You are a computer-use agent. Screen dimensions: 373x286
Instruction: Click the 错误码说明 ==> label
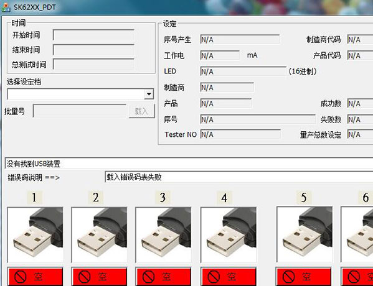tap(34, 177)
